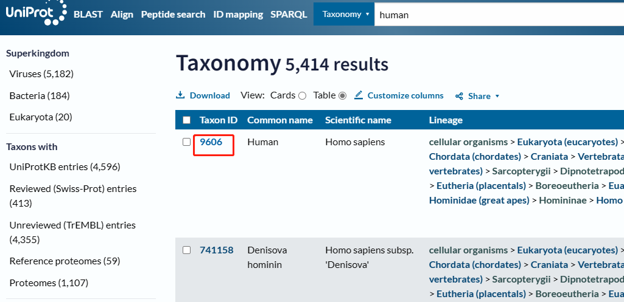
Task: Select the Cards view radio button
Action: (302, 96)
